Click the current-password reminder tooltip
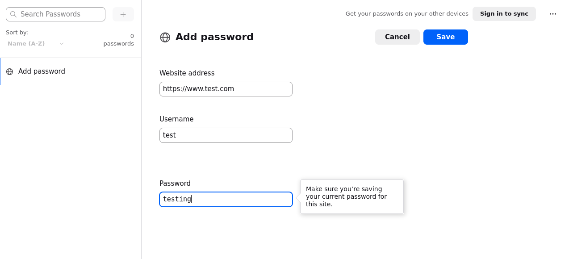 click(x=351, y=196)
